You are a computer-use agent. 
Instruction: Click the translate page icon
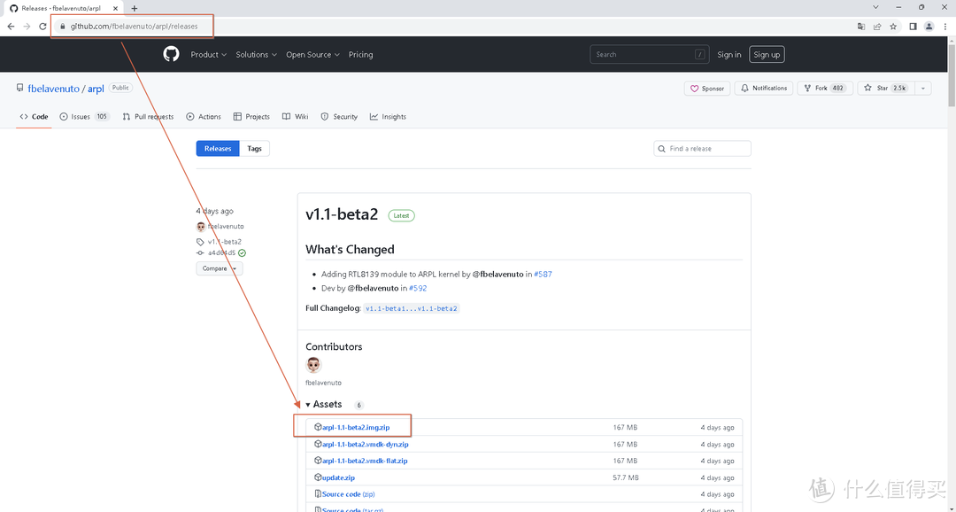pos(861,27)
